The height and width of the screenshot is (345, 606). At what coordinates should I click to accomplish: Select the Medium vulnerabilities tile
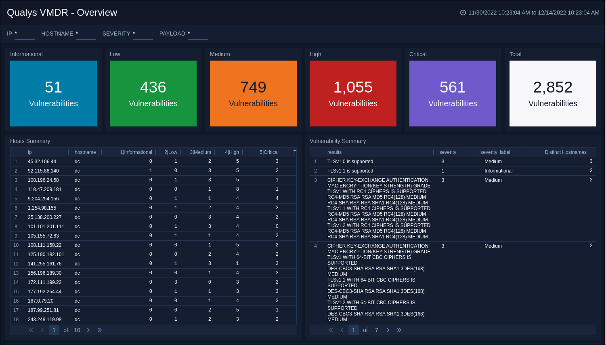click(253, 93)
